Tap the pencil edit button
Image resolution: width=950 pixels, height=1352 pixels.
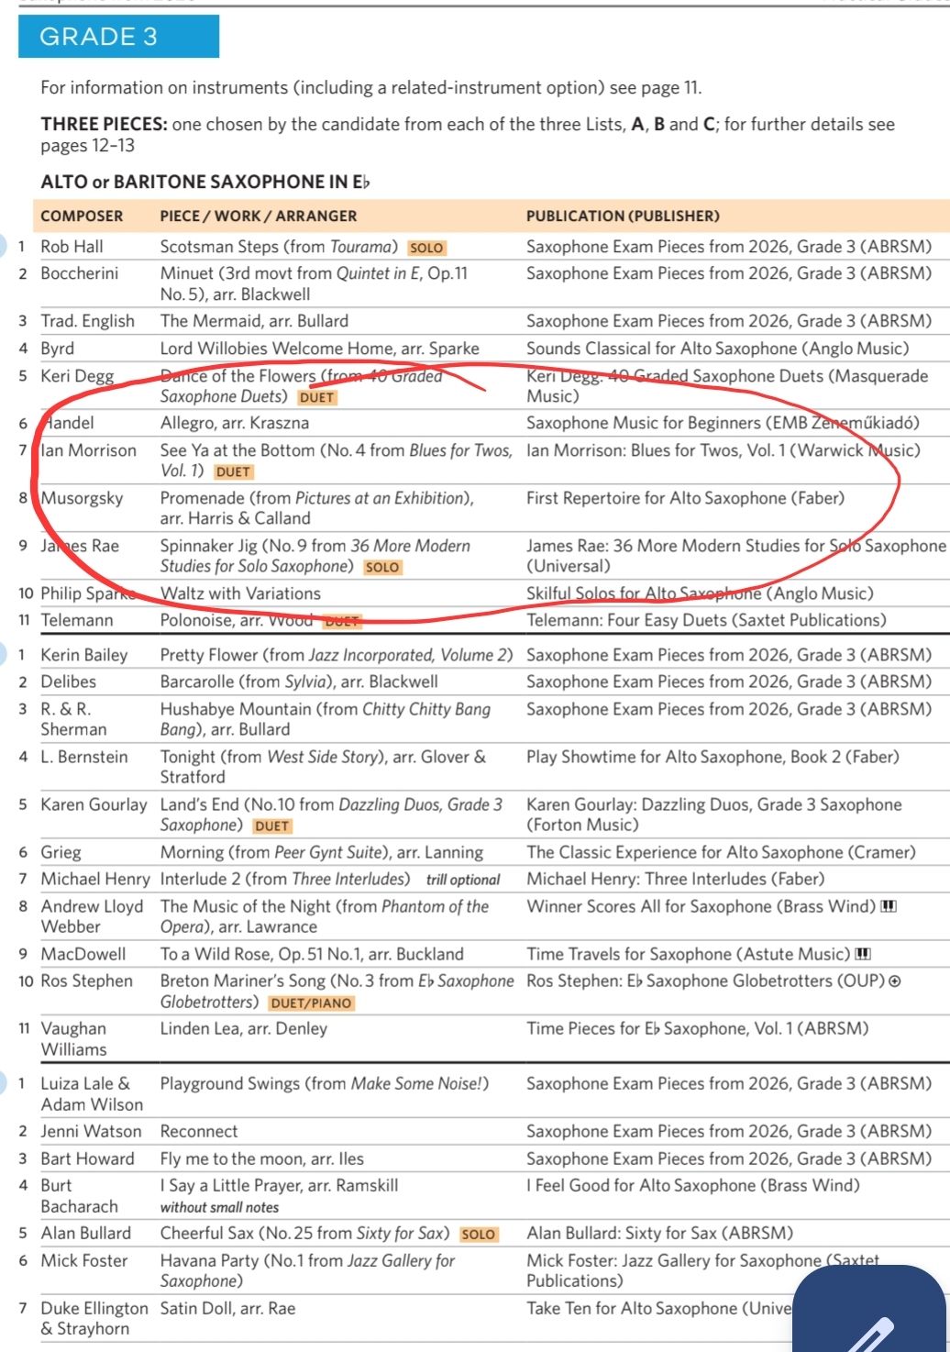coord(871,1310)
